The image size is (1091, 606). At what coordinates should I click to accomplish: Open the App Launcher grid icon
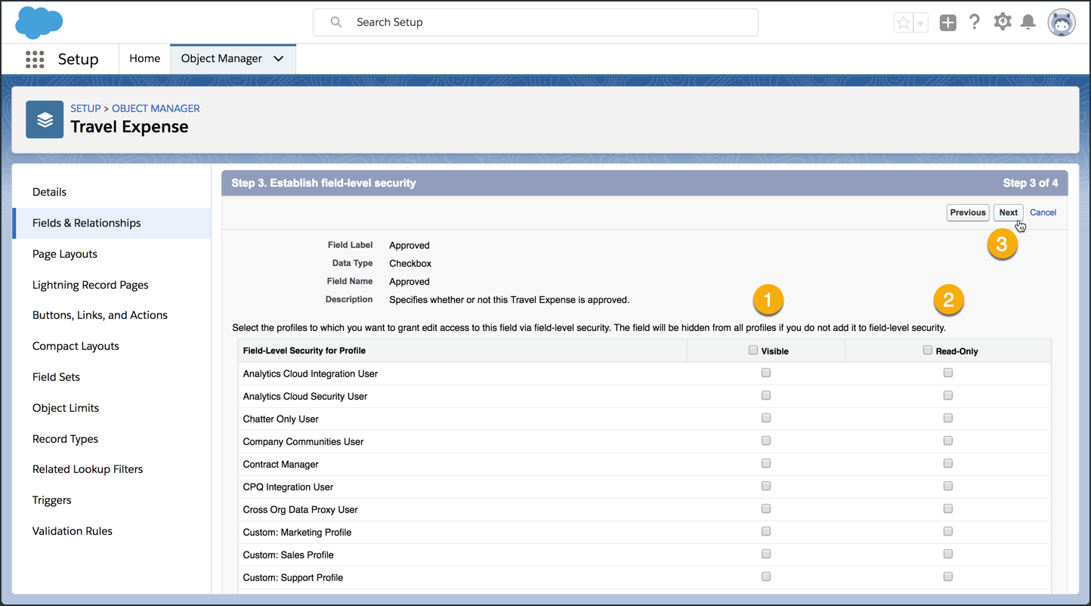pos(35,59)
